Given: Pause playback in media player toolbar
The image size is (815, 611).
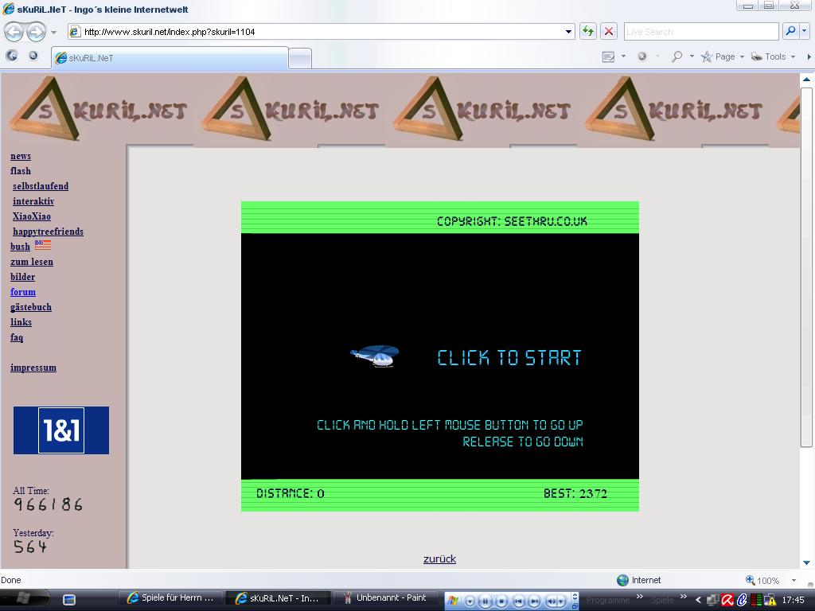Looking at the screenshot, I should (485, 601).
